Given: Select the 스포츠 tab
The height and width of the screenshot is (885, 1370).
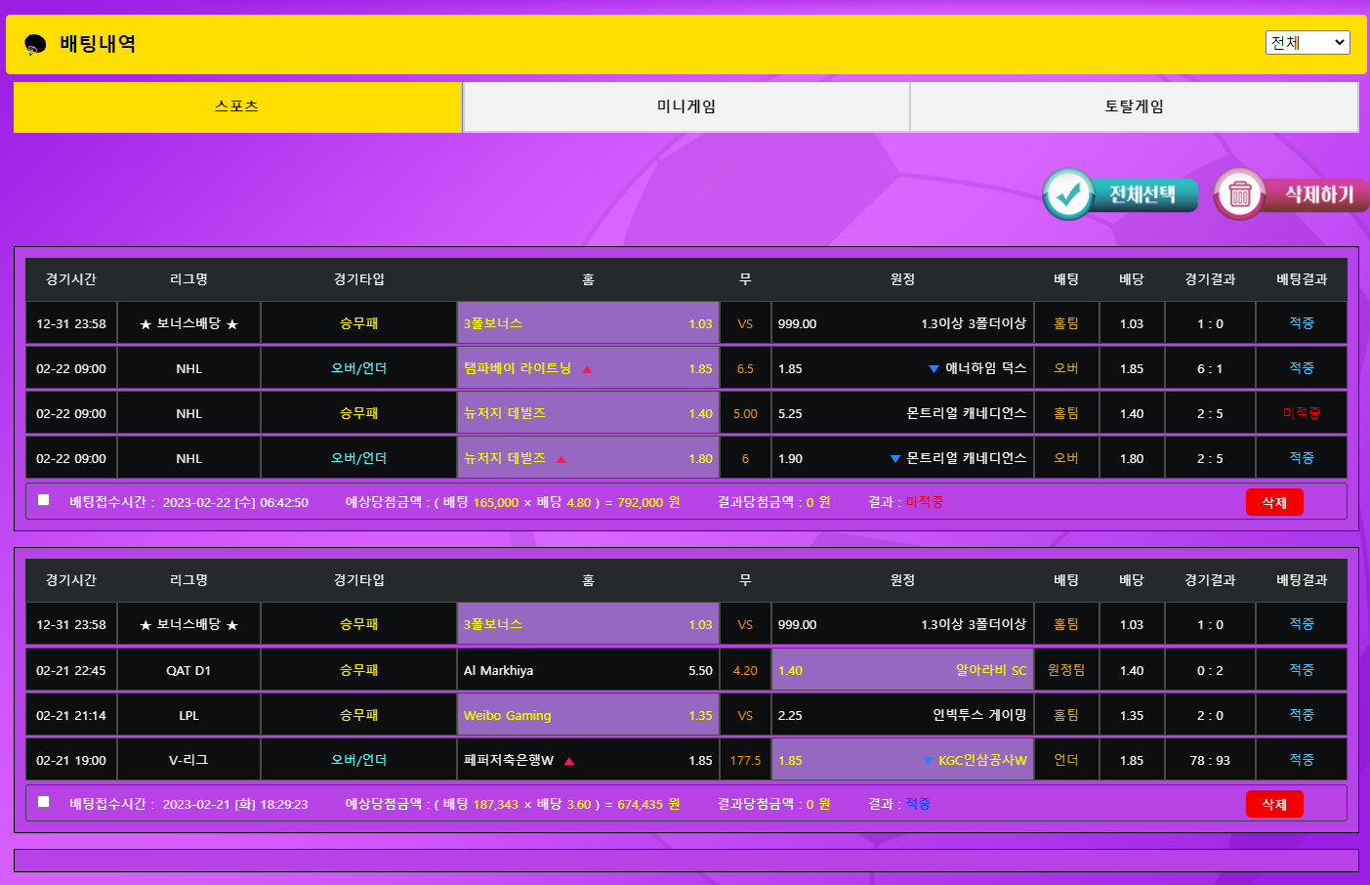Looking at the screenshot, I should 237,106.
